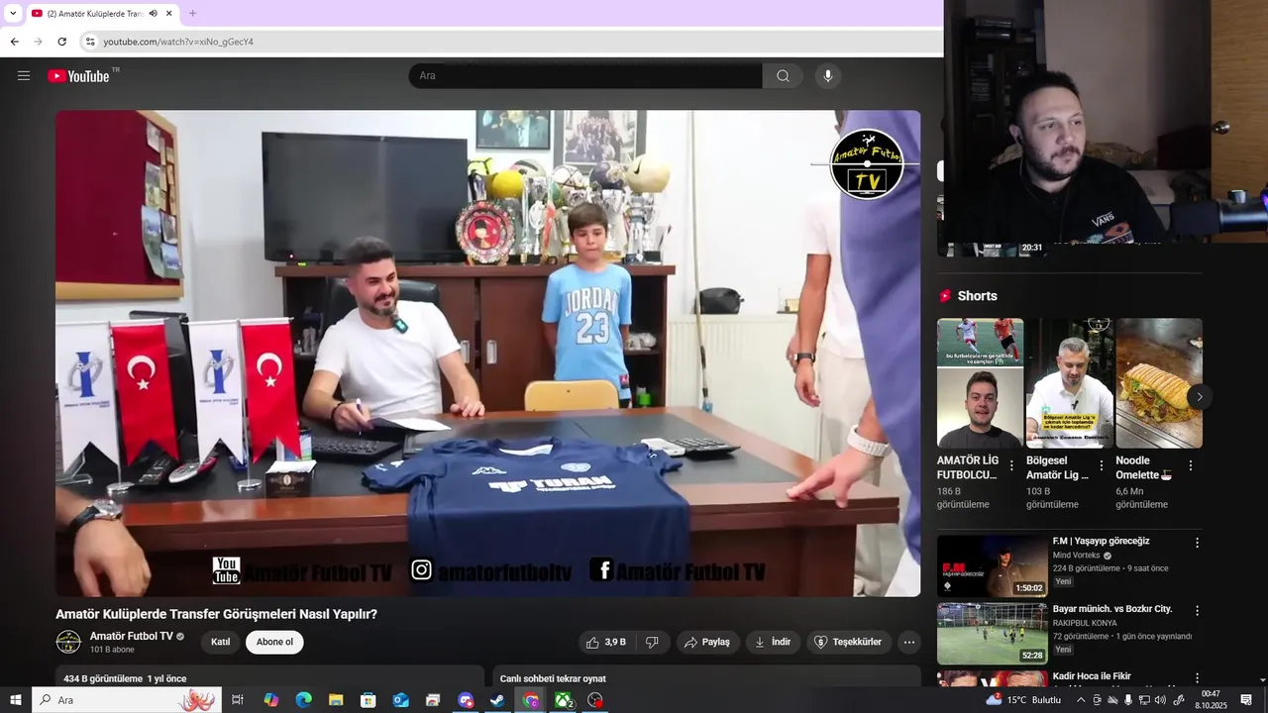Viewport: 1268px width, 713px height.
Task: Start voice search with microphone icon
Action: (828, 76)
